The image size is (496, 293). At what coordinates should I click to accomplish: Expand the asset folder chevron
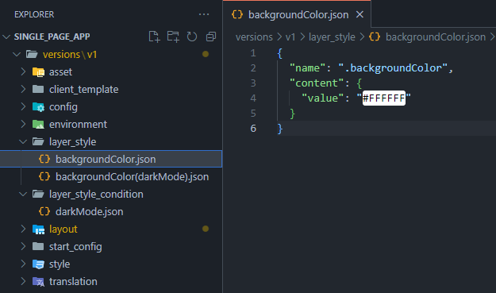pyautogui.click(x=23, y=71)
